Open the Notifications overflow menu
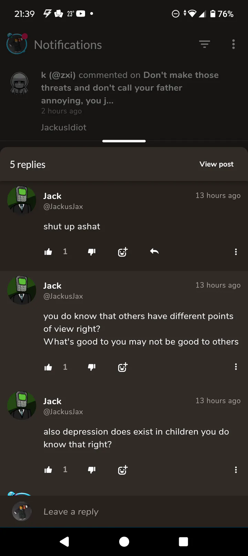Viewport: 248px width, 556px height. click(234, 44)
